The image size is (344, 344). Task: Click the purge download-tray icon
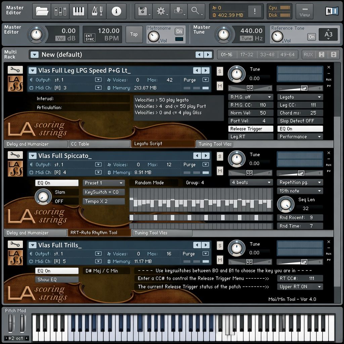(x=179, y=11)
